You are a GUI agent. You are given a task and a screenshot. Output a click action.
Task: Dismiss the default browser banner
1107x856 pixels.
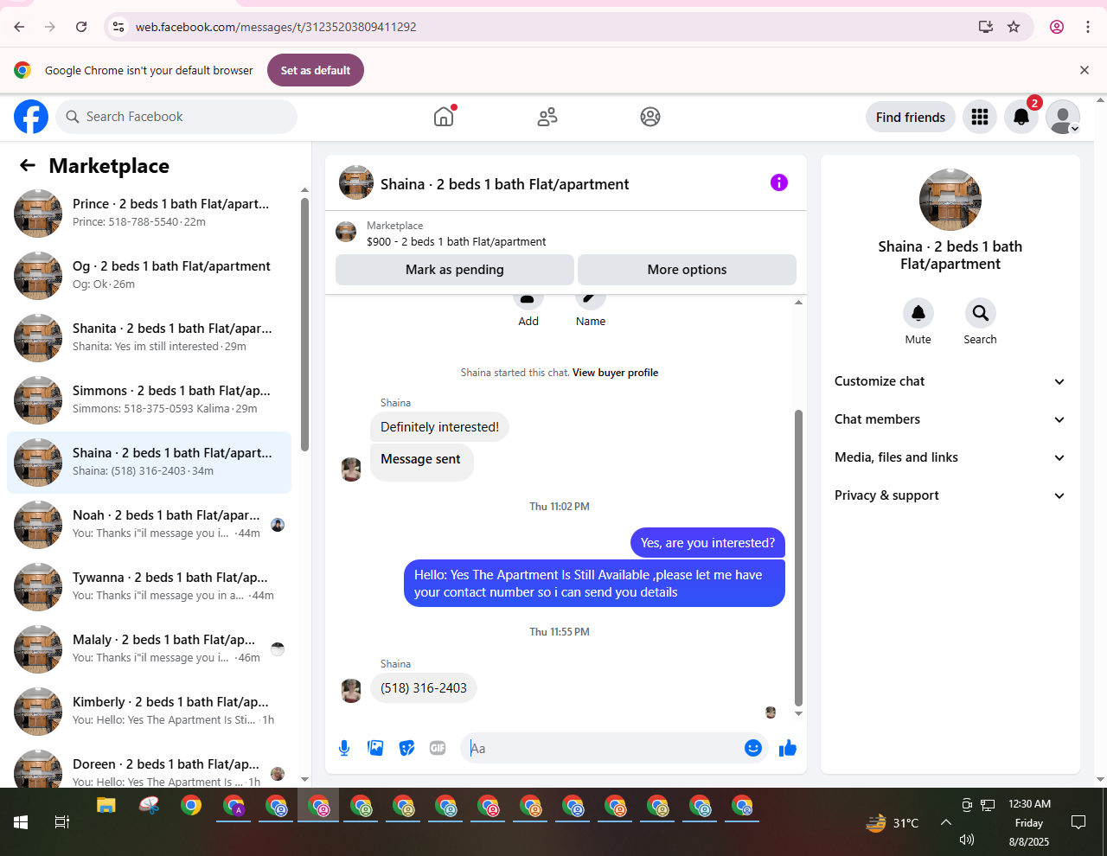click(x=1085, y=70)
